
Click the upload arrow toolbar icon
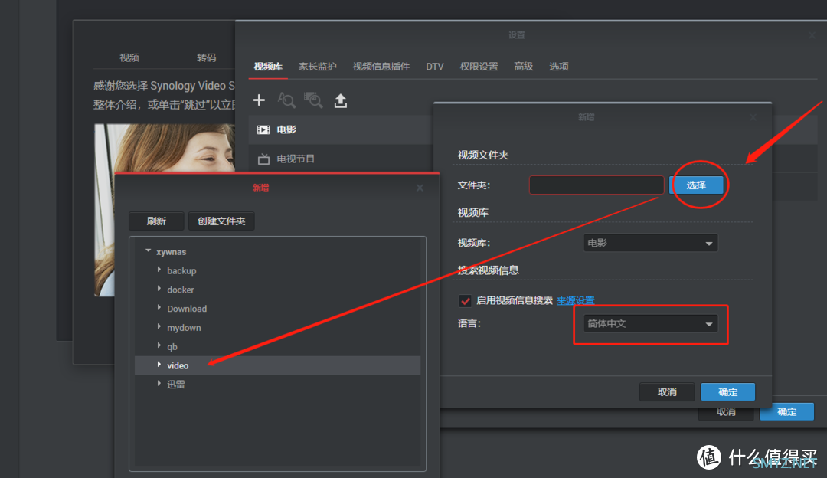click(x=341, y=100)
